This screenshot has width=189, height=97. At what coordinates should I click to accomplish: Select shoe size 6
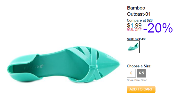[131, 73]
